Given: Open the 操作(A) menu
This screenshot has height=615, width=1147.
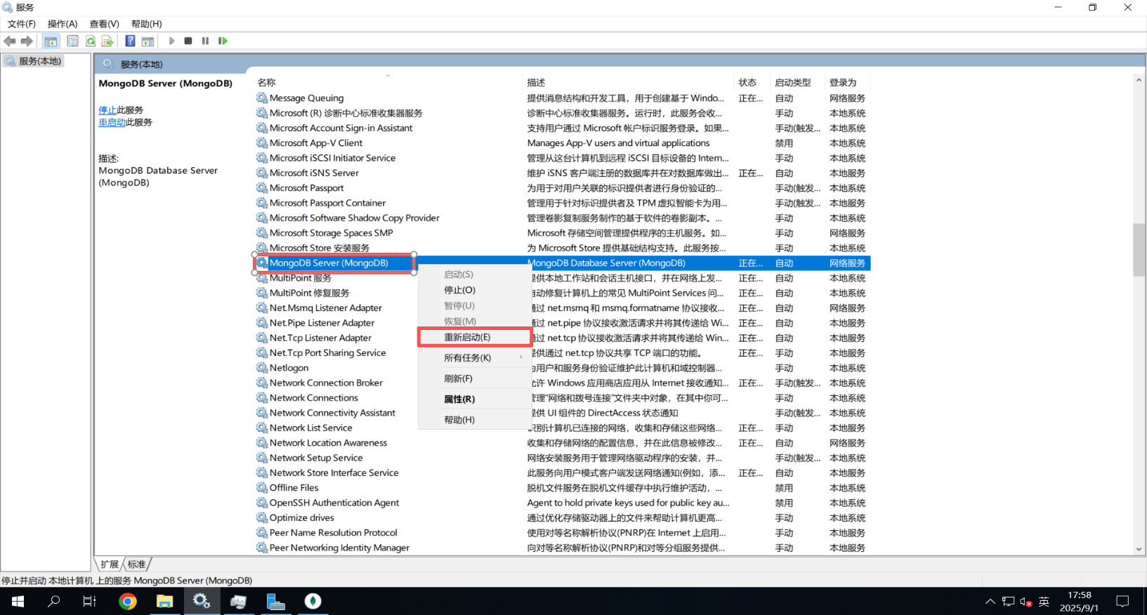Looking at the screenshot, I should point(63,24).
